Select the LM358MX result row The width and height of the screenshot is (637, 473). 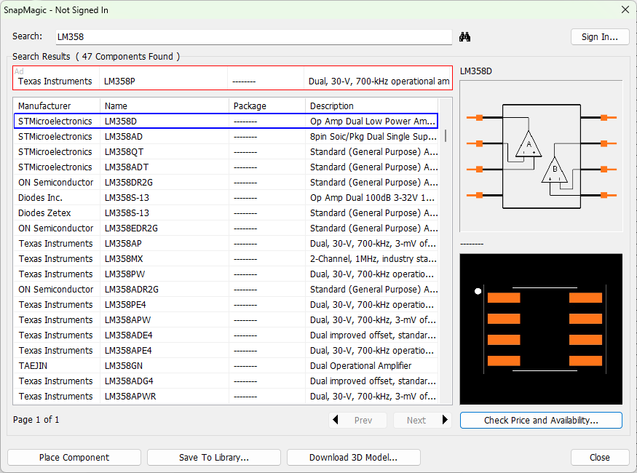(x=226, y=259)
